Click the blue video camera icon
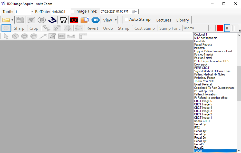The image size is (241, 153). click(x=95, y=20)
